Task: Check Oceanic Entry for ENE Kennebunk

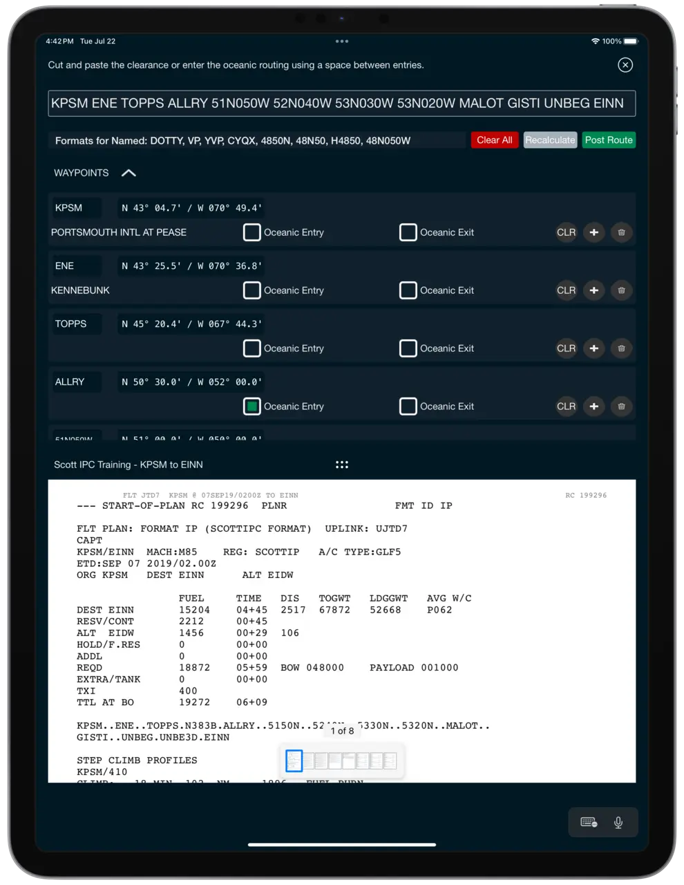Action: tap(252, 290)
